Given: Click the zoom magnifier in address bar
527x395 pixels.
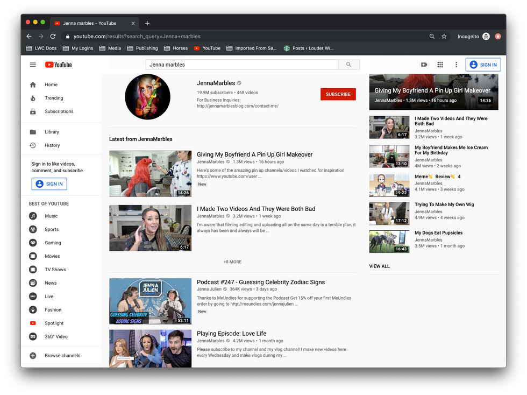Looking at the screenshot, I should (x=432, y=37).
